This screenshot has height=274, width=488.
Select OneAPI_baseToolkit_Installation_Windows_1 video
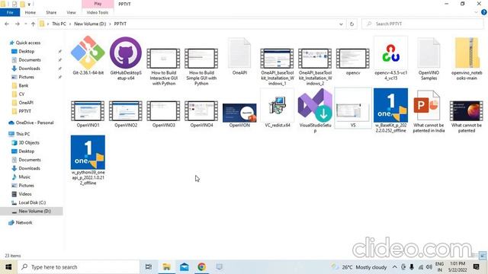[x=277, y=59]
